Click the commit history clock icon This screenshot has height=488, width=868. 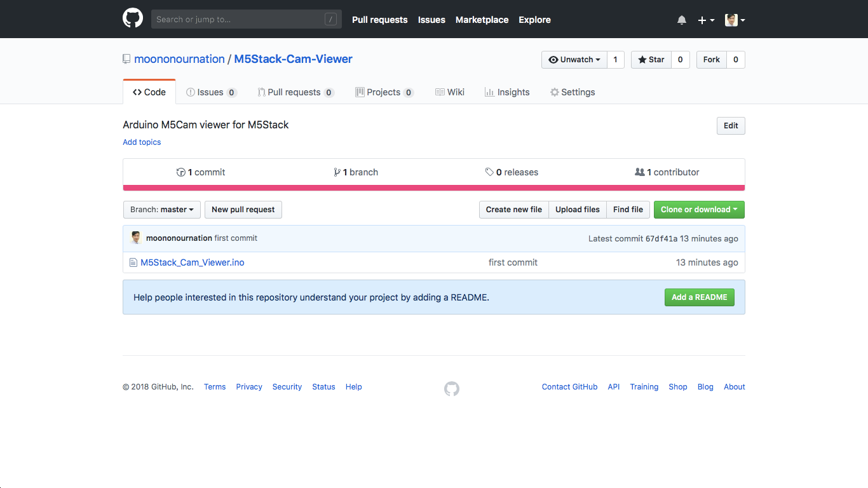point(180,172)
